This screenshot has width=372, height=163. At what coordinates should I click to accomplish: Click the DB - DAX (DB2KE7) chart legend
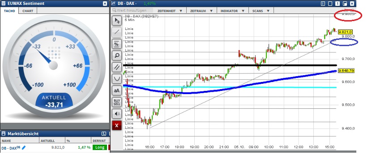pyautogui.click(x=141, y=17)
